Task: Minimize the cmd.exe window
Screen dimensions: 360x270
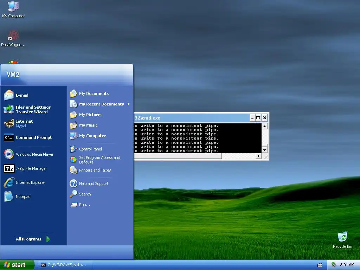Action: (x=252, y=118)
